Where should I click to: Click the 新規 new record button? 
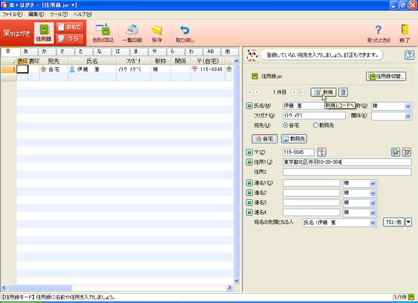pos(323,92)
